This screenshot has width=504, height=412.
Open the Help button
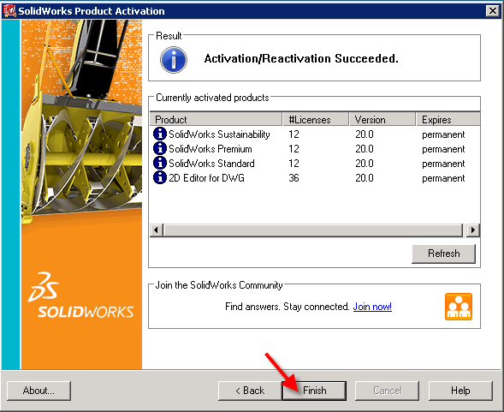click(x=460, y=391)
